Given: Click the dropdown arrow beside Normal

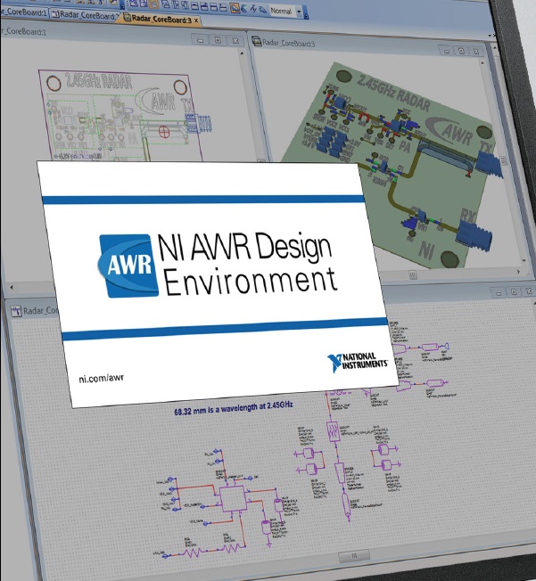Looking at the screenshot, I should 301,12.
